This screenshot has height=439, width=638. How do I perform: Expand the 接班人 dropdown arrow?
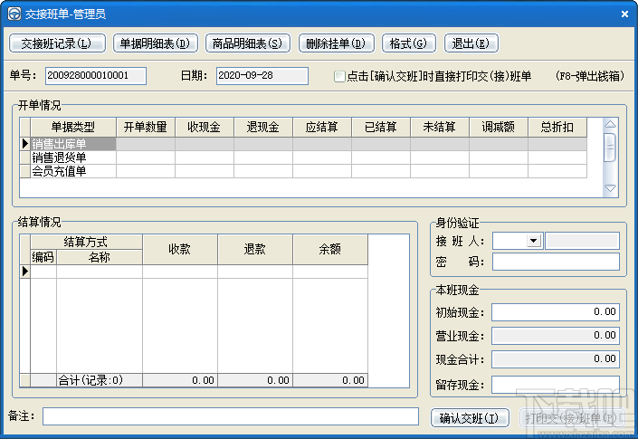pos(533,241)
